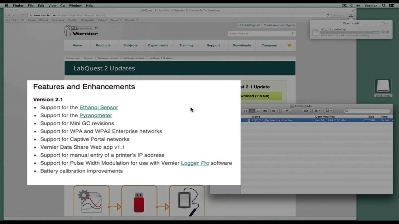This screenshot has height=224, width=399.
Task: Open the Facebook bookmark
Action: pyautogui.click(x=58, y=20)
